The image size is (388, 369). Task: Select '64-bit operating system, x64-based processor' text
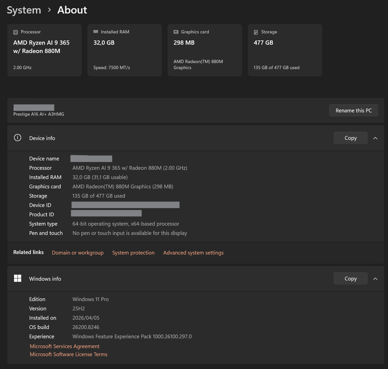point(126,224)
